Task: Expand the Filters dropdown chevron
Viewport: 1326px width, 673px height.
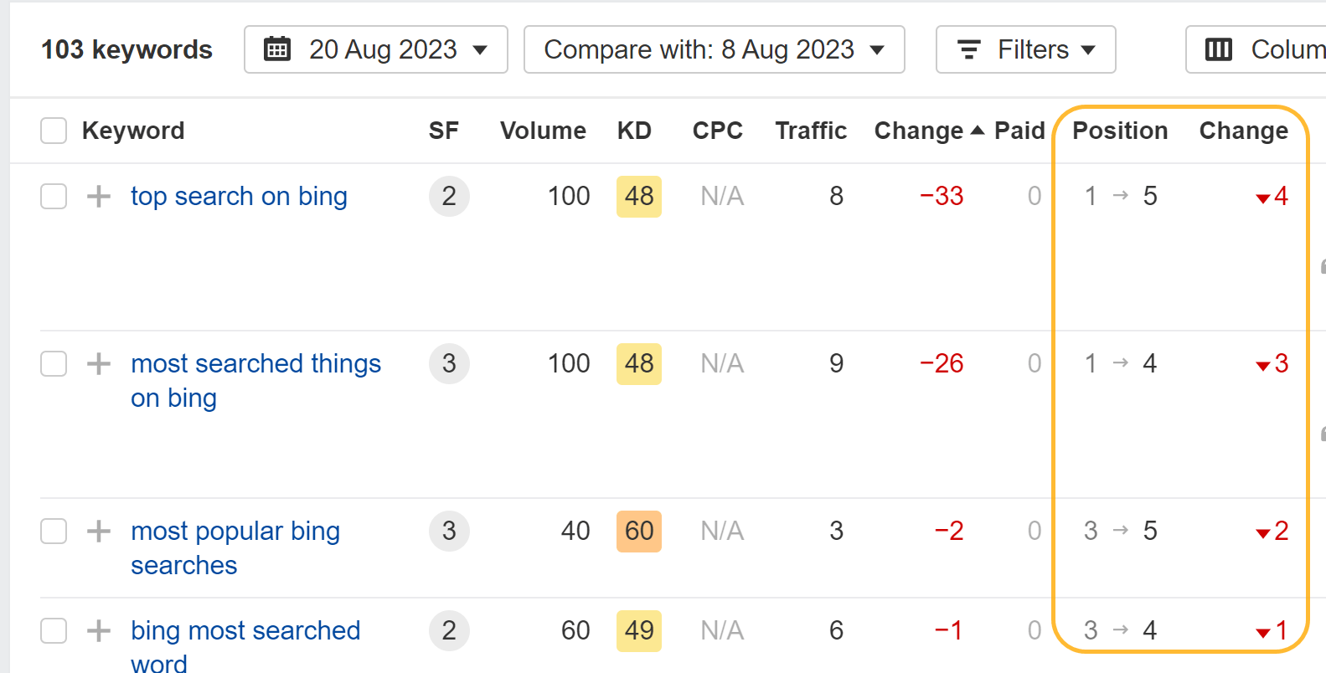Action: tap(1087, 49)
